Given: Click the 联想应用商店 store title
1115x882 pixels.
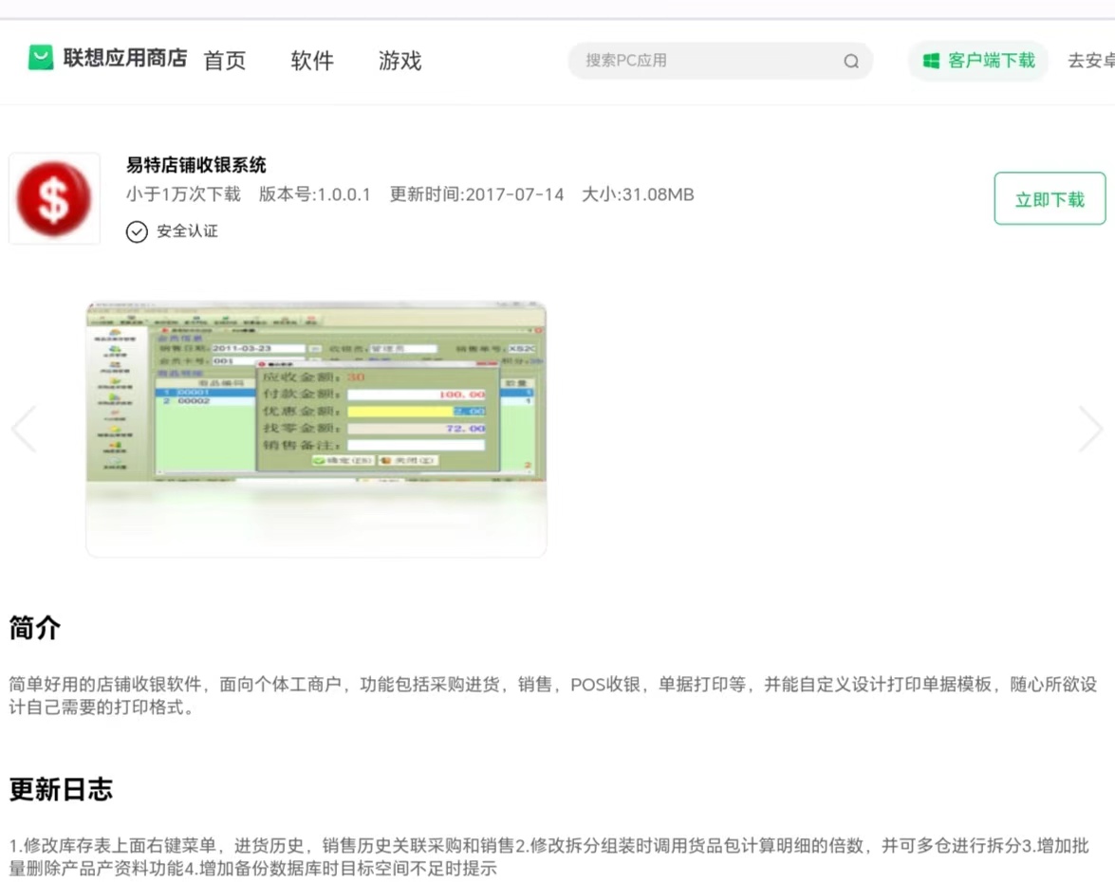Looking at the screenshot, I should tap(125, 58).
